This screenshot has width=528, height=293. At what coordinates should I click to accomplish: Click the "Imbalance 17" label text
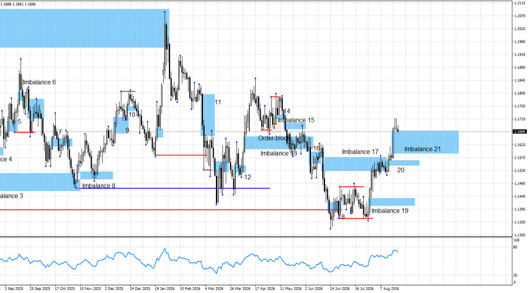360,152
